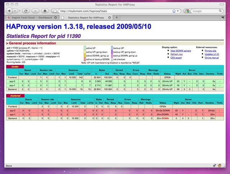Click the status bar face icon
The width and height of the screenshot is (230, 174).
(x=219, y=166)
